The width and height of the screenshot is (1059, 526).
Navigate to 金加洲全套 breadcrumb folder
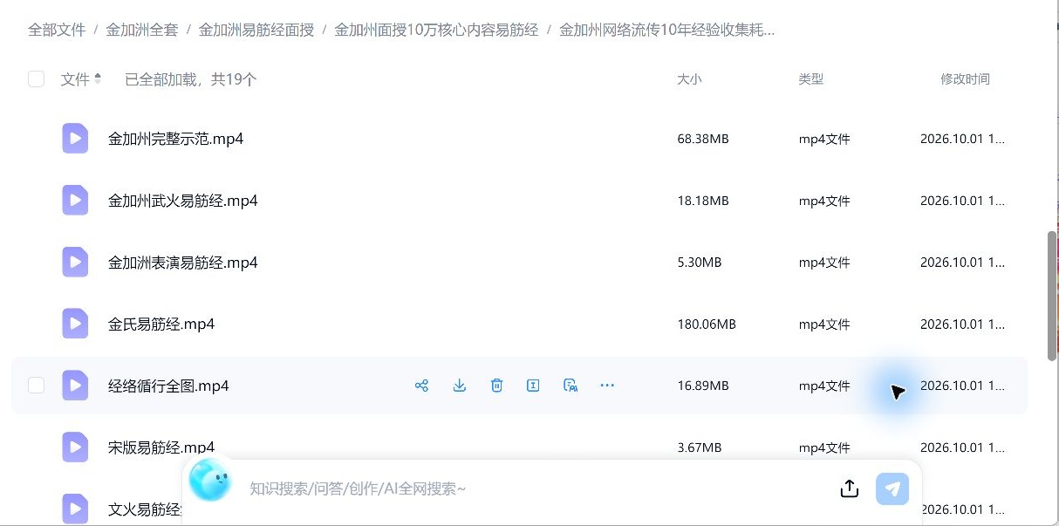(142, 30)
